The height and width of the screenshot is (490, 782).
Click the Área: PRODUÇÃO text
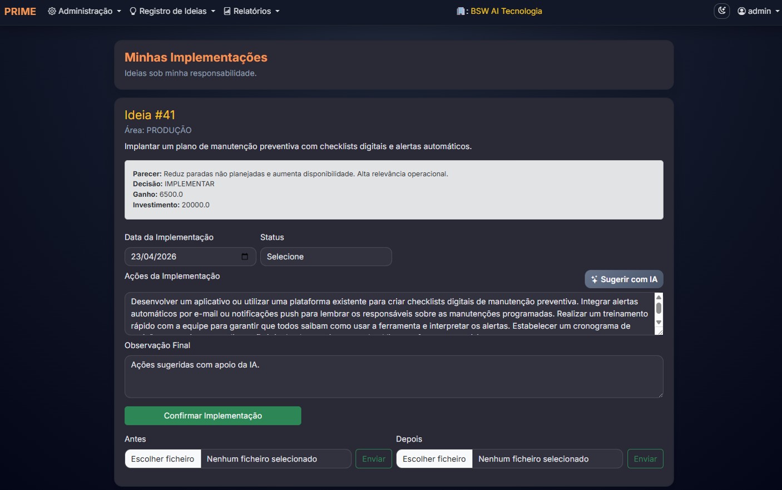tap(158, 130)
